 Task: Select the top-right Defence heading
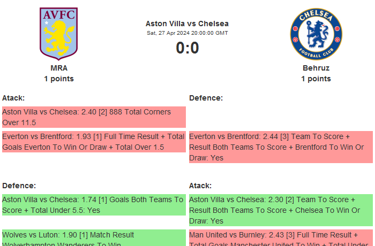206,98
